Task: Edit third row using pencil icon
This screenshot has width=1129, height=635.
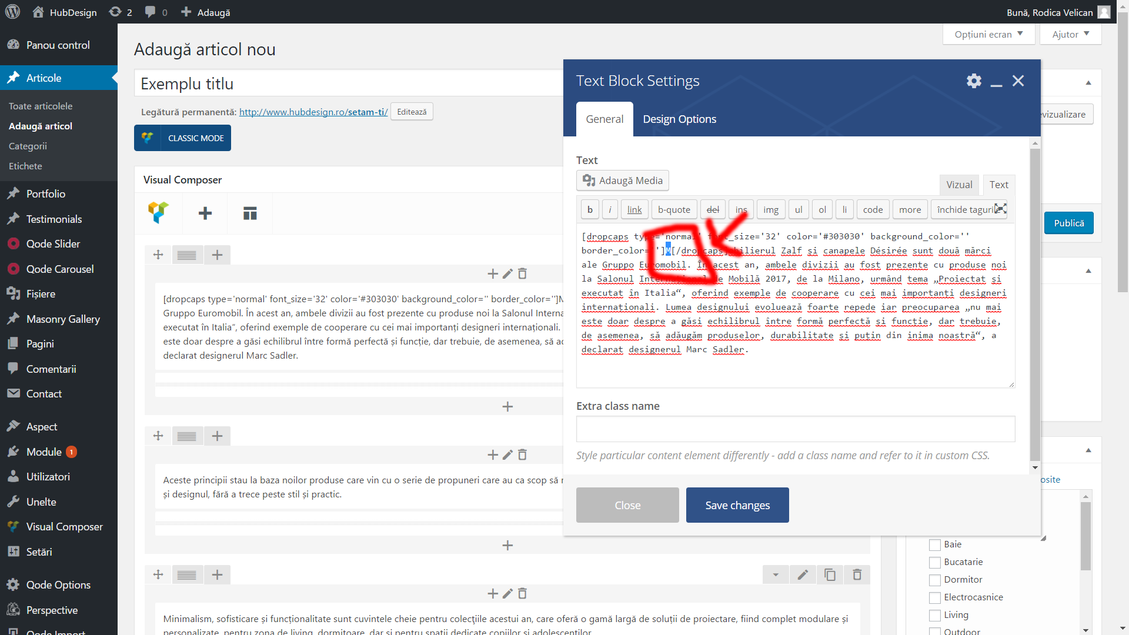Action: click(803, 574)
